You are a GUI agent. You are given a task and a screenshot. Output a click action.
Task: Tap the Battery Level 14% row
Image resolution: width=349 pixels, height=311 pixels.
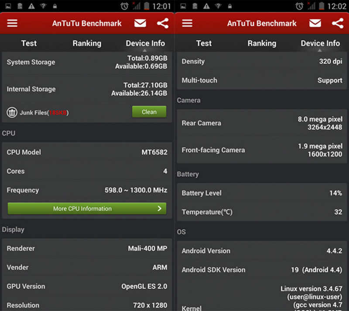pos(262,193)
